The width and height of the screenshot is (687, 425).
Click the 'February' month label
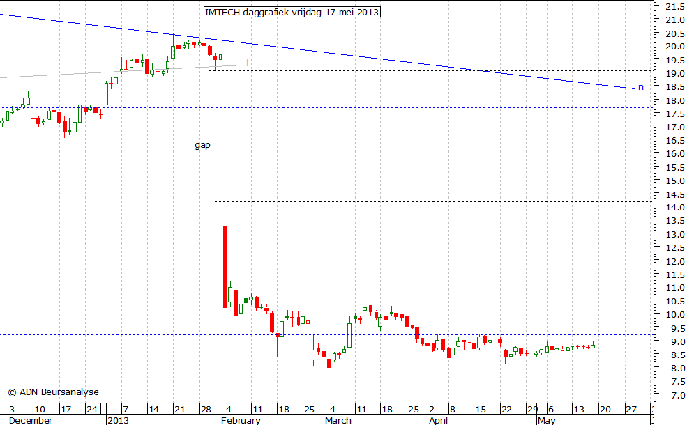tap(241, 420)
